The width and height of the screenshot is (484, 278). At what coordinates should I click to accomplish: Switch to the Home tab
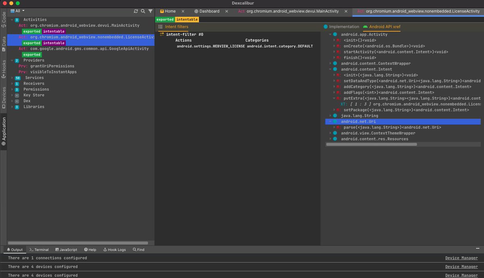point(168,11)
